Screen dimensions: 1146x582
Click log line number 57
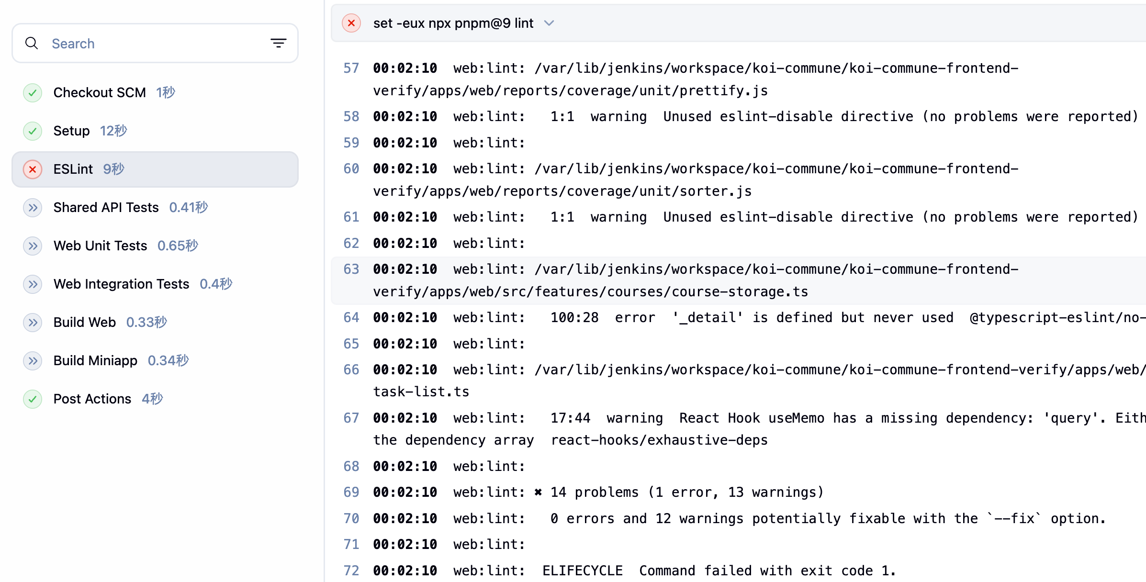coord(351,68)
